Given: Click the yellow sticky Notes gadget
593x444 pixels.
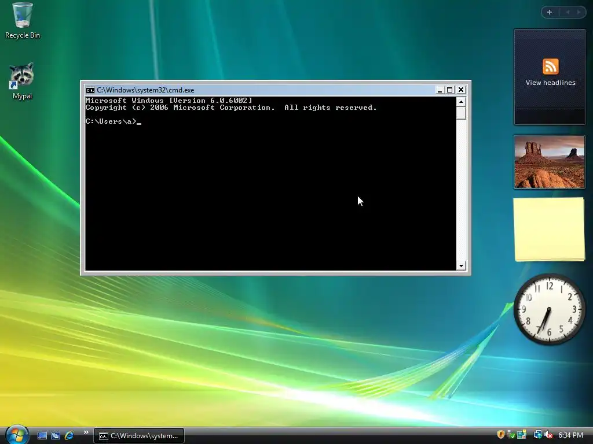Looking at the screenshot, I should coord(549,229).
